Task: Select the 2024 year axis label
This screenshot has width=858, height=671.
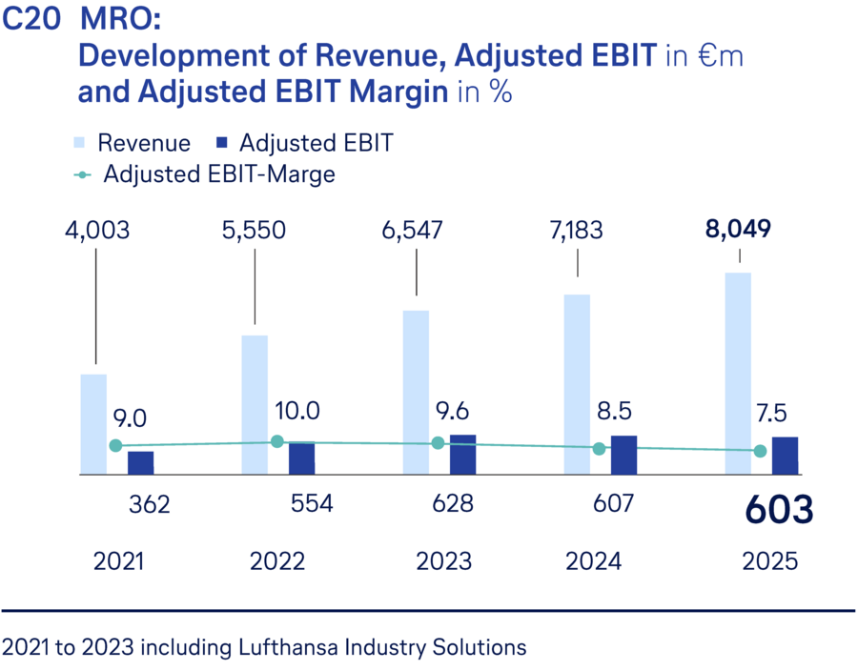Action: tap(593, 561)
